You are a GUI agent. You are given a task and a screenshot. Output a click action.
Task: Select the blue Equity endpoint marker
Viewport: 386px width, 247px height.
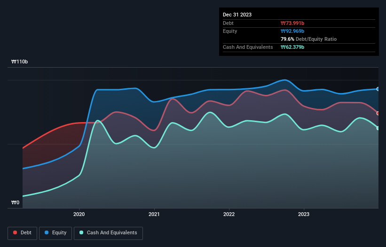378,89
